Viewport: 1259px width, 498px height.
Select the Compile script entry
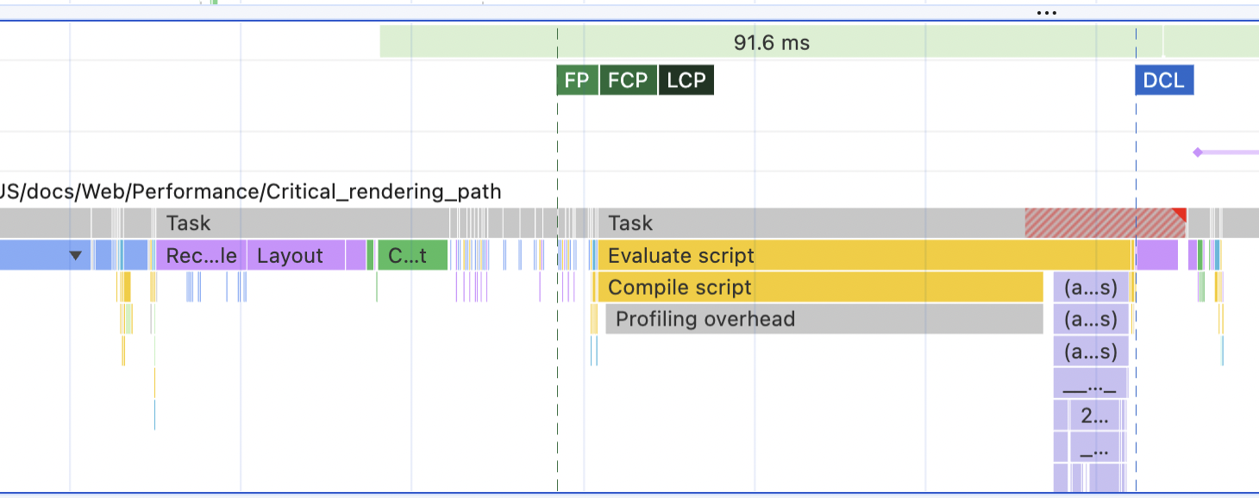pyautogui.click(x=819, y=288)
